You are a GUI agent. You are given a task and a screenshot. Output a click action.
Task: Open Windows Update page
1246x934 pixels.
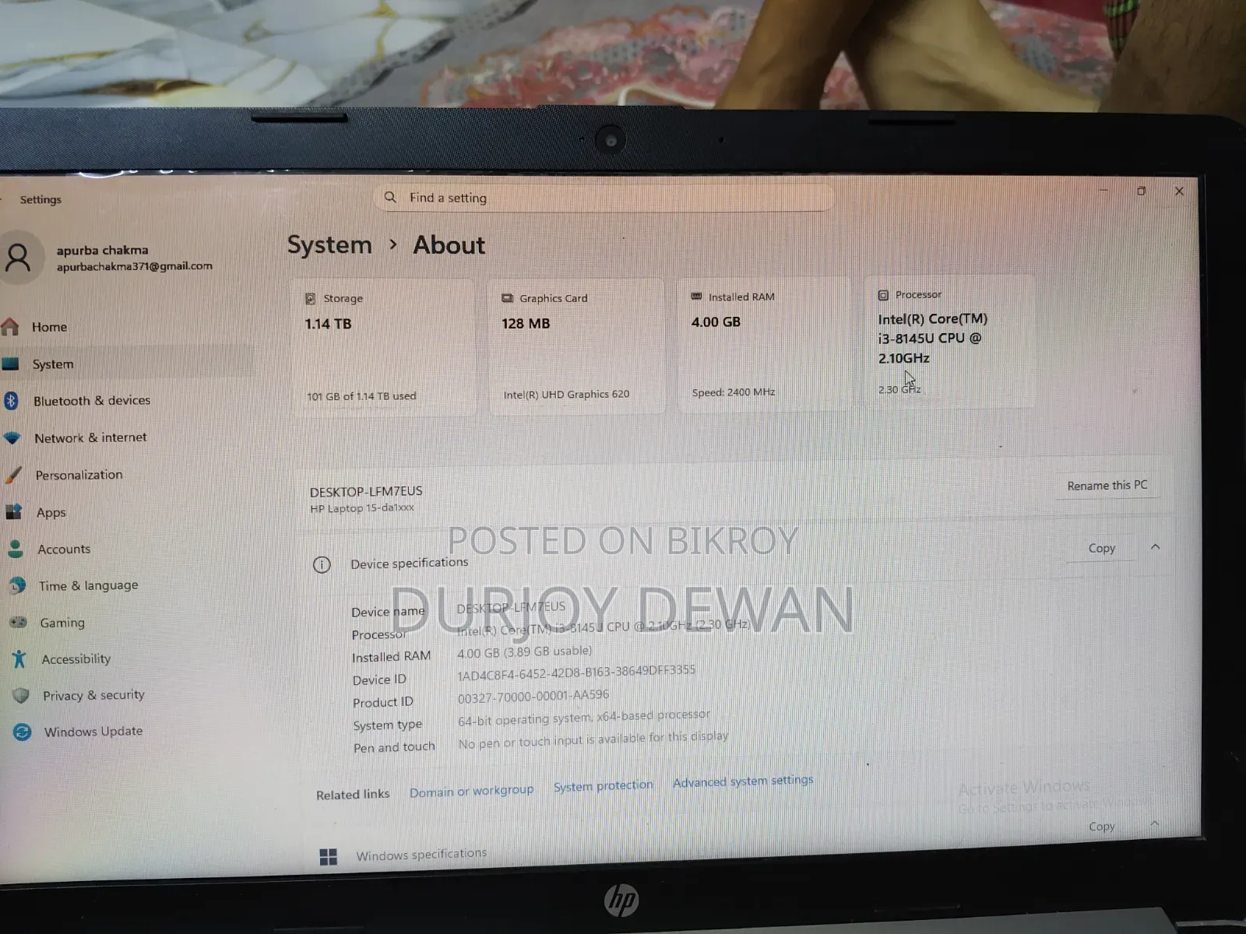[x=93, y=732]
